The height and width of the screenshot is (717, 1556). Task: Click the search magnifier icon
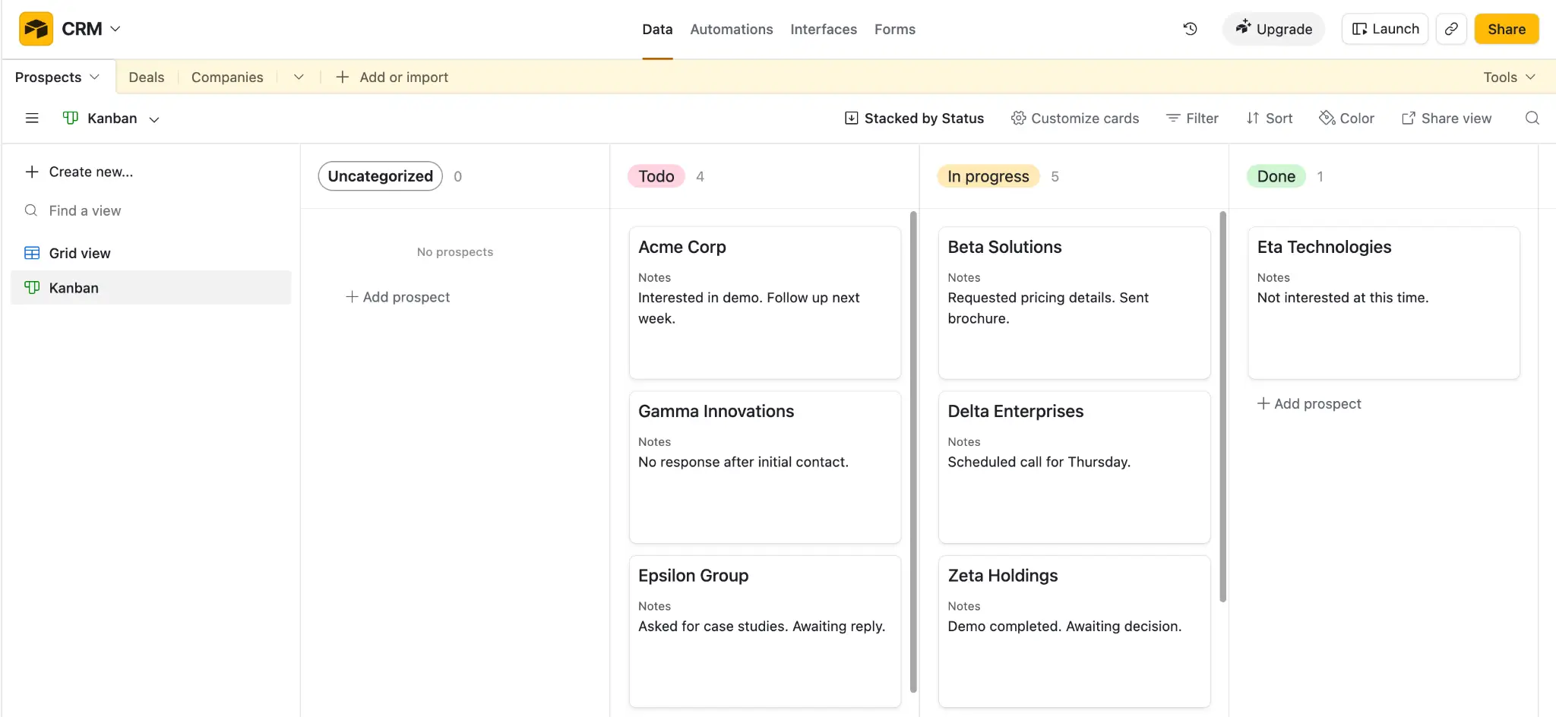tap(1532, 118)
